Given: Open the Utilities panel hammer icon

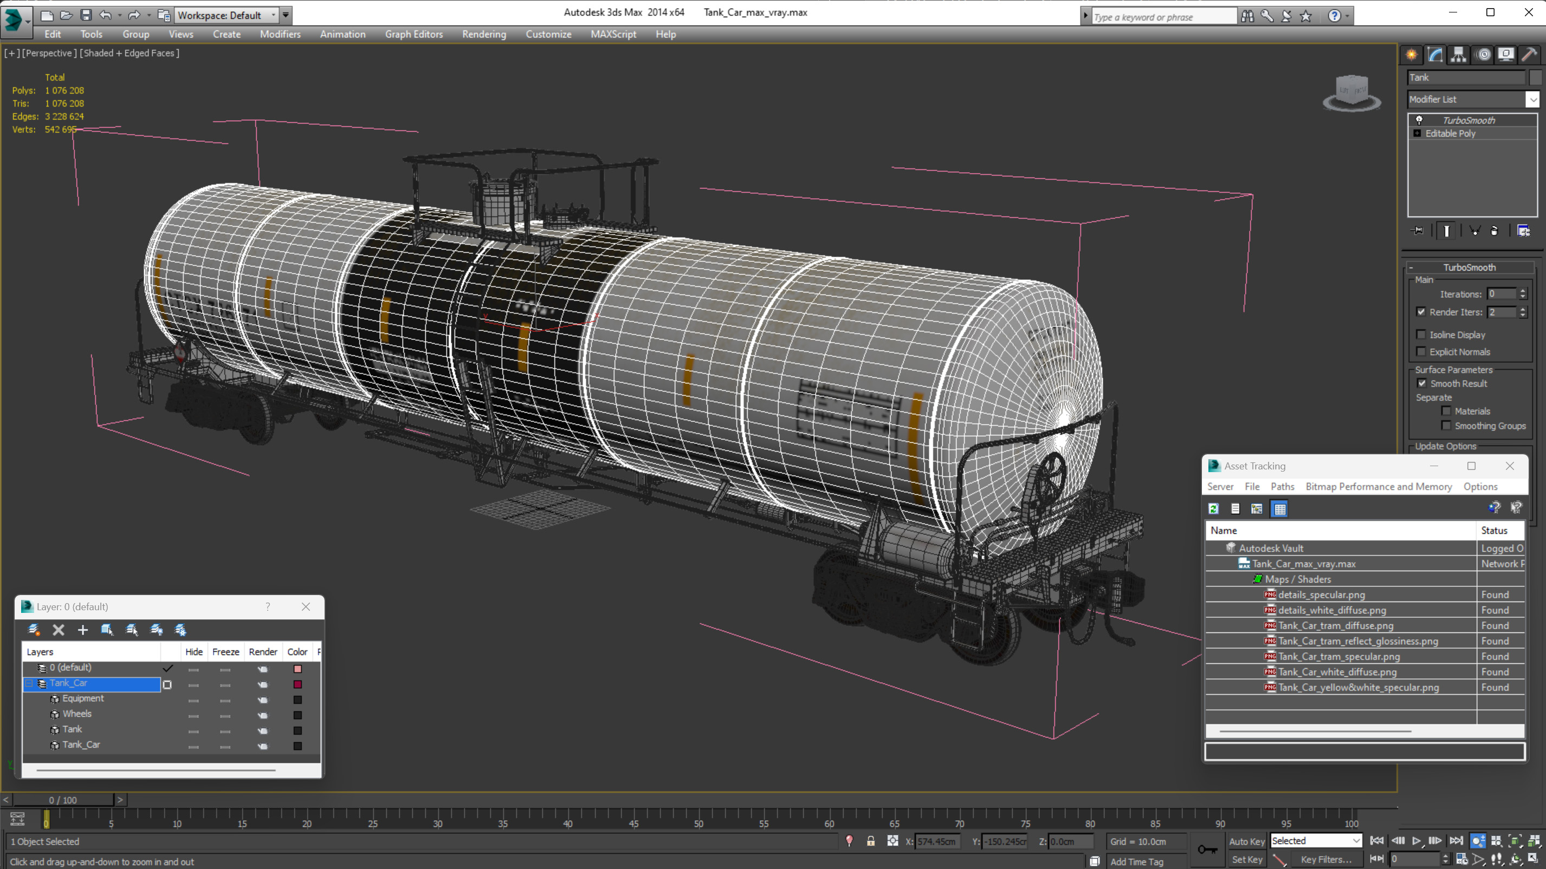Looking at the screenshot, I should coord(1529,55).
